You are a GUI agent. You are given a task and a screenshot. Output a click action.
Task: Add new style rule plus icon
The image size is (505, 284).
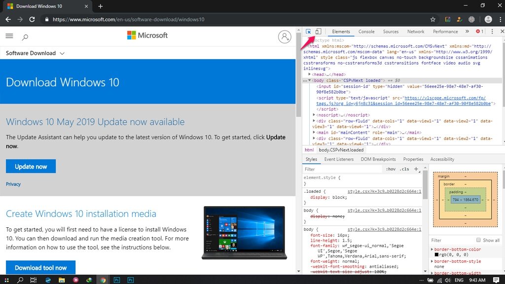pos(416,169)
